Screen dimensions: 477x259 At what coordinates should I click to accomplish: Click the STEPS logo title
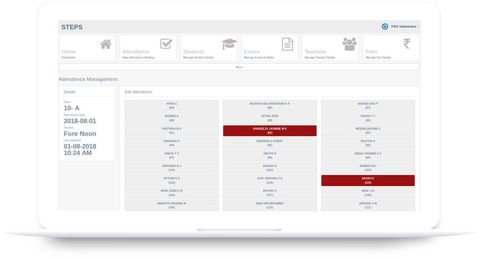(72, 27)
